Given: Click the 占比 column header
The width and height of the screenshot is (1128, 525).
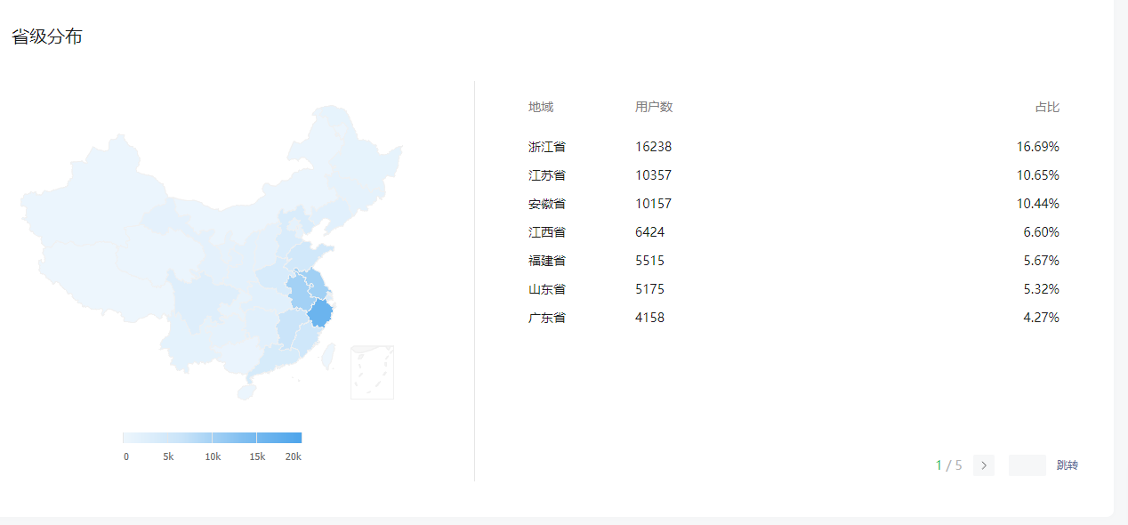Looking at the screenshot, I should [x=1047, y=107].
